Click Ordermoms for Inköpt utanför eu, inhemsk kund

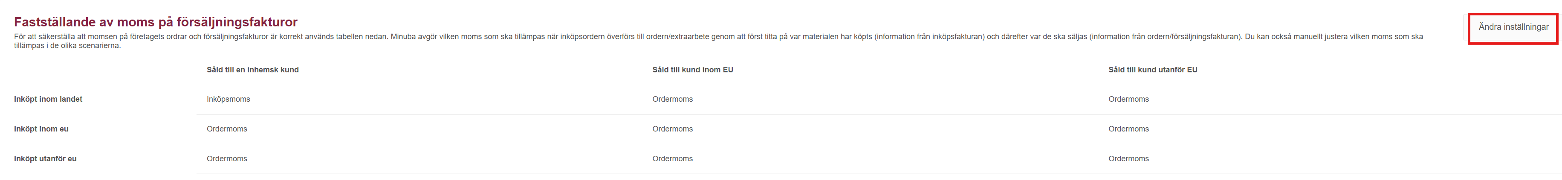[227, 159]
